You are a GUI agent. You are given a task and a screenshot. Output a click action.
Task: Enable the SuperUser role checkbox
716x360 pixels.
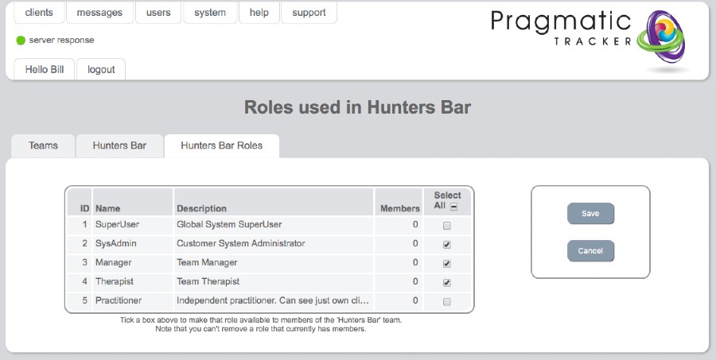point(446,226)
